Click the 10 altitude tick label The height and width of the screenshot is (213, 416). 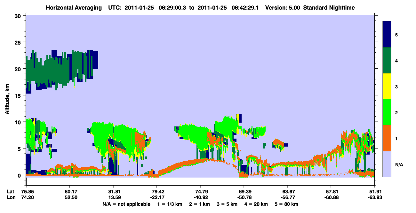(x=19, y=122)
